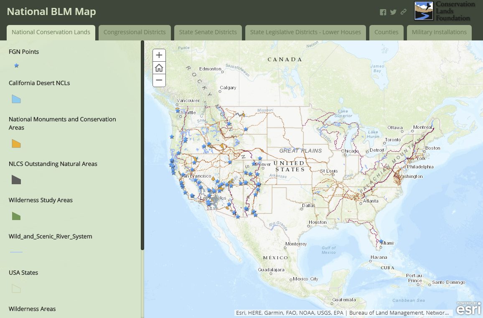Open the State Senate Districts tab
Screen dimensions: 483x318
tap(208, 32)
